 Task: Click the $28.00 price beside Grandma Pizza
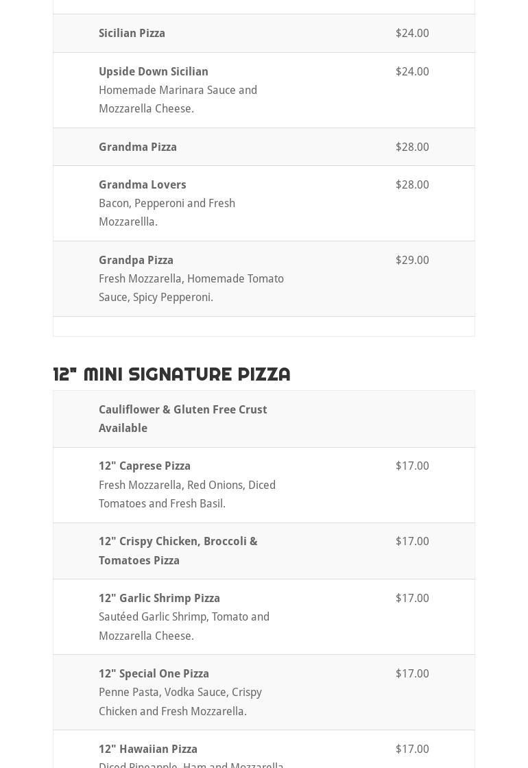pyautogui.click(x=412, y=147)
